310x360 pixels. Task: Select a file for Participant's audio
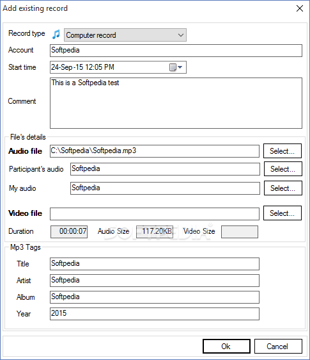tap(283, 168)
